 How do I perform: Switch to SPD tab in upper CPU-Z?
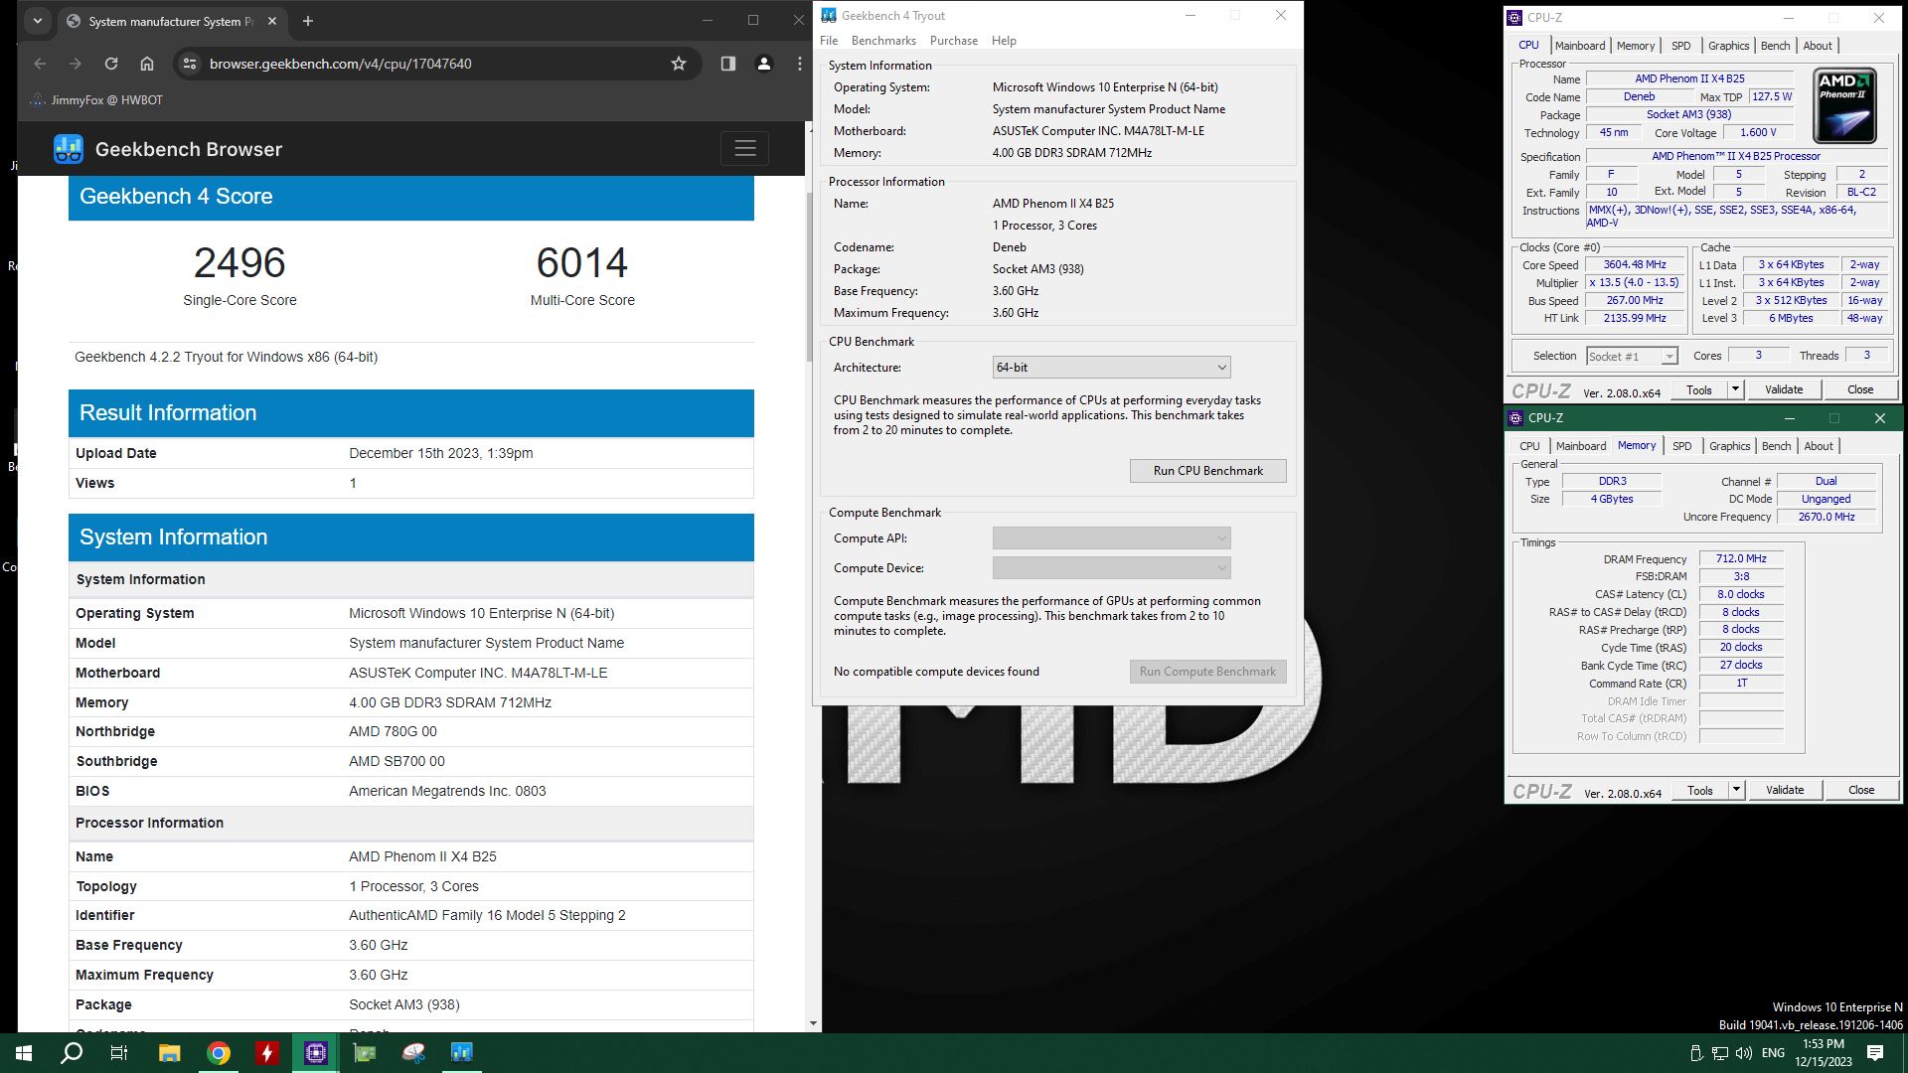coord(1680,46)
